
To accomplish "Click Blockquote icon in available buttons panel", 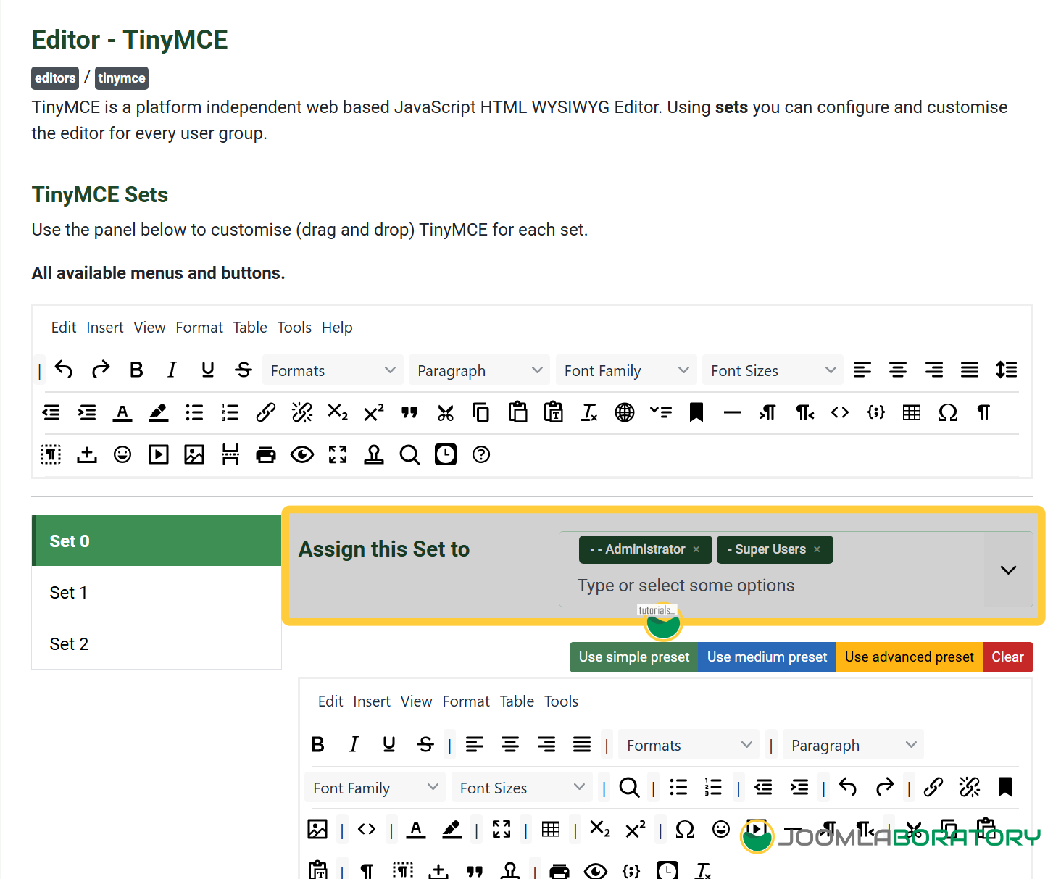I will (409, 413).
